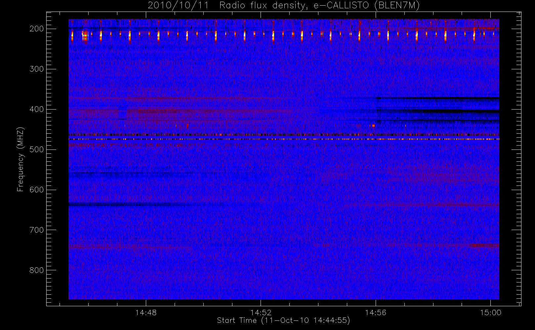
Task: Click the 'Start Time (11-Oct-10 14:44:55)' label
Action: tap(283, 320)
